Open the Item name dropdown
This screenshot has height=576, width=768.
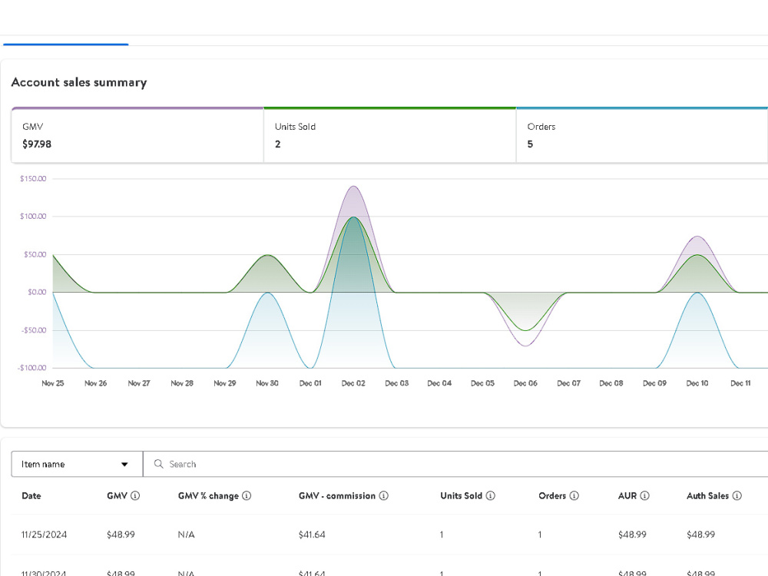pyautogui.click(x=77, y=464)
